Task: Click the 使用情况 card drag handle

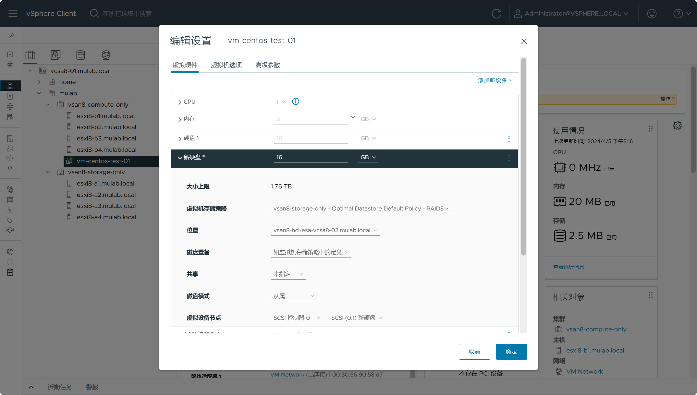Action: pos(651,129)
